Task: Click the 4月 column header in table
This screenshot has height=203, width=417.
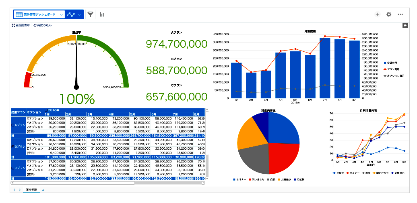Action: click(x=119, y=114)
